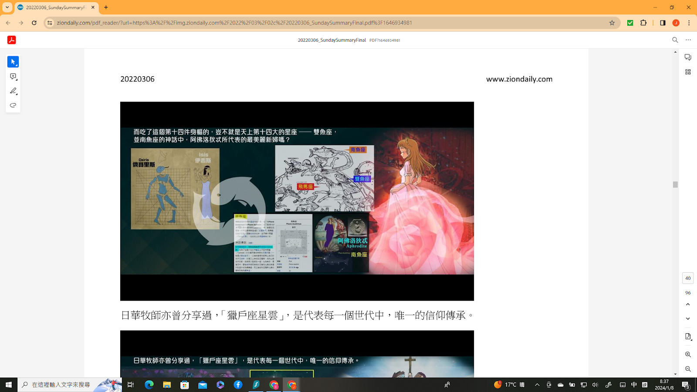Open the comments panel on the right

pos(688,57)
